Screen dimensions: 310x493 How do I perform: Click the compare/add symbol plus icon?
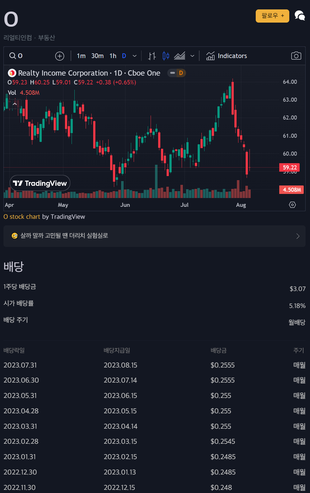coord(59,56)
